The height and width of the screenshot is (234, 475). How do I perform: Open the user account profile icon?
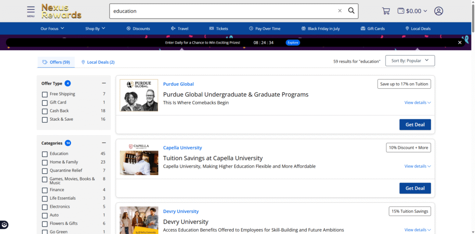(x=438, y=11)
